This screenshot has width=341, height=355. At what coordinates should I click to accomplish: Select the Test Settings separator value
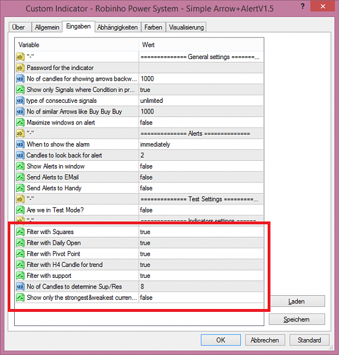point(201,199)
